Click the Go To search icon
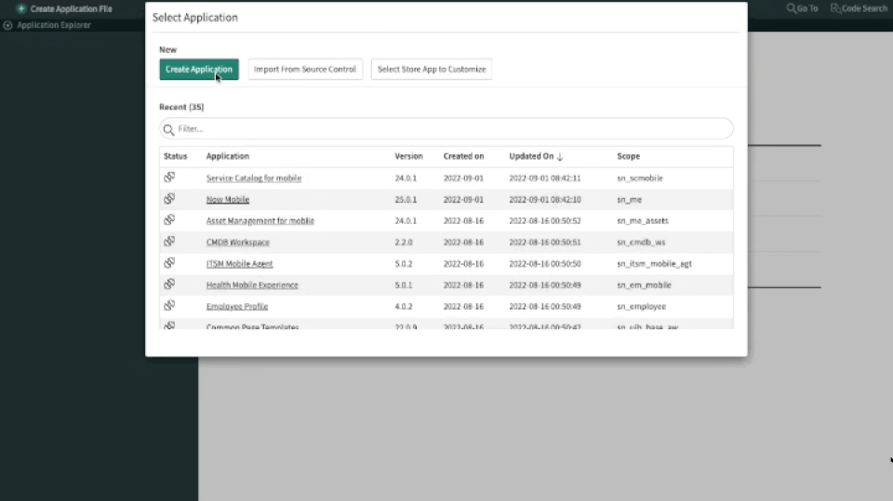 coord(792,8)
